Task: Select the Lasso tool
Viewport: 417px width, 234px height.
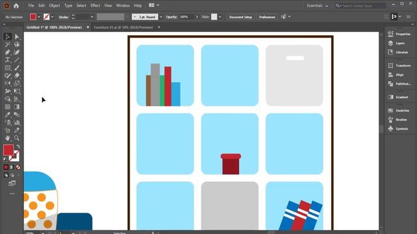Action: [x=17, y=45]
